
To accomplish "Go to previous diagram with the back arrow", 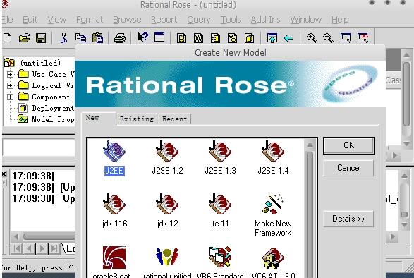I will (x=289, y=38).
